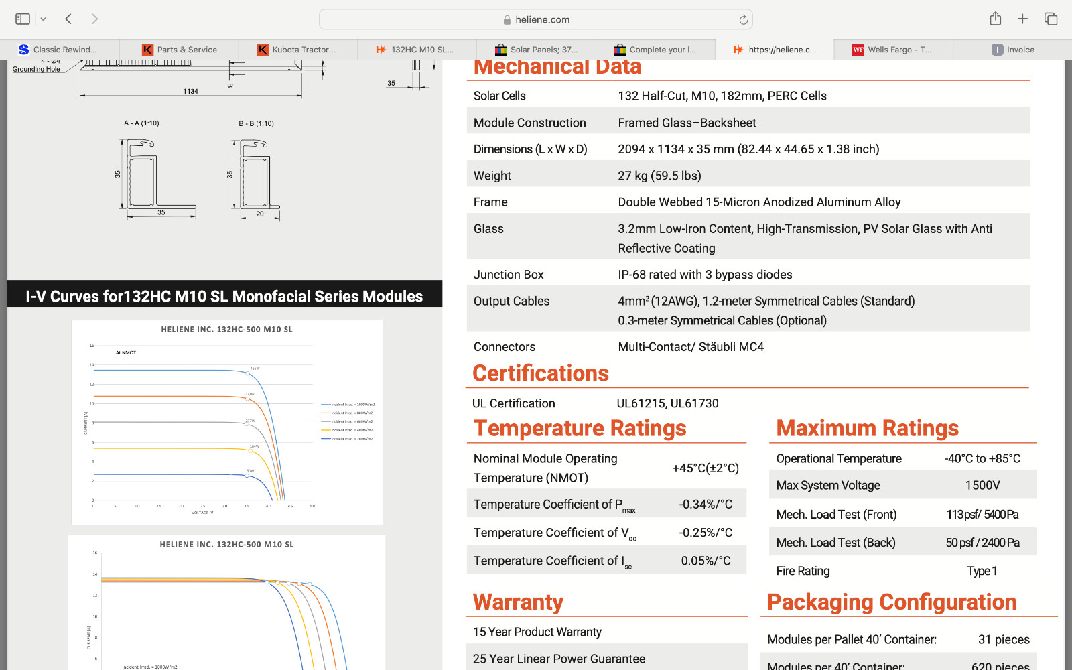1072x670 pixels.
Task: Click the "Packaging Configuration" heading
Action: (892, 602)
